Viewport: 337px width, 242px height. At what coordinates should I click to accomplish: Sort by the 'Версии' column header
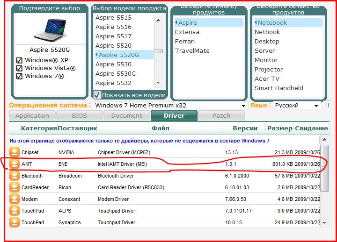coord(245,128)
